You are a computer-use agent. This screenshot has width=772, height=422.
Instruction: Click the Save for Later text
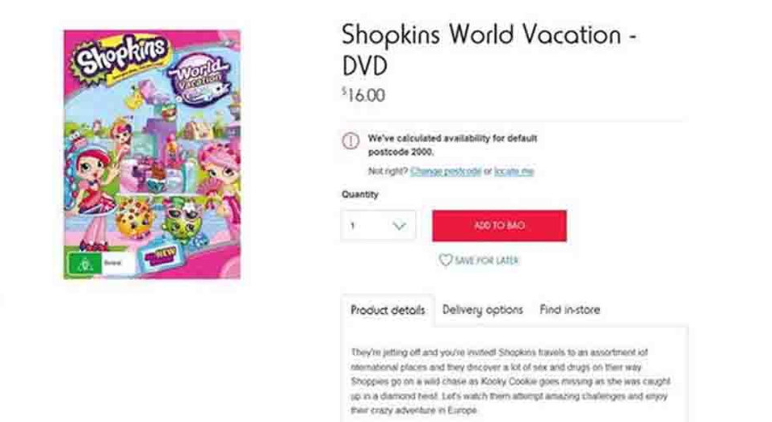(x=486, y=261)
